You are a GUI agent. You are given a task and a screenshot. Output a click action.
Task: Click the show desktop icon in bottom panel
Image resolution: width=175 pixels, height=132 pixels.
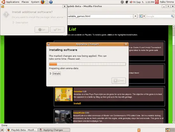click(2, 130)
